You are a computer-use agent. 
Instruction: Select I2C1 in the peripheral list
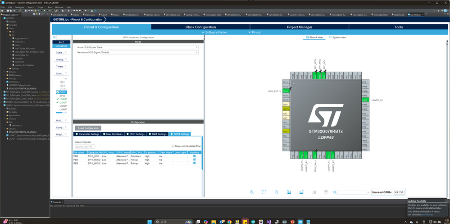[x=62, y=82]
